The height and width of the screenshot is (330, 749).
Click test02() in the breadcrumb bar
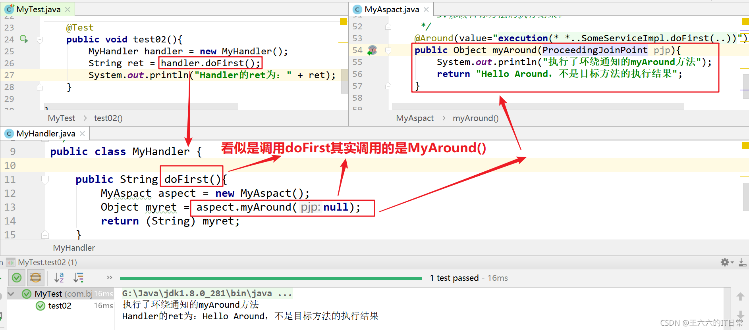click(108, 118)
